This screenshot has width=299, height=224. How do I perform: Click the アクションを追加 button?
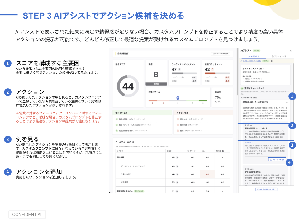pyautogui.click(x=277, y=160)
